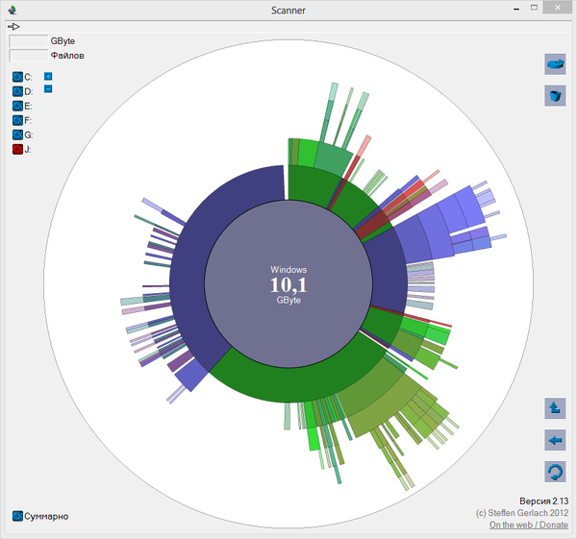577x539 pixels.
Task: Show summary via Суммарно icon
Action: 17,516
